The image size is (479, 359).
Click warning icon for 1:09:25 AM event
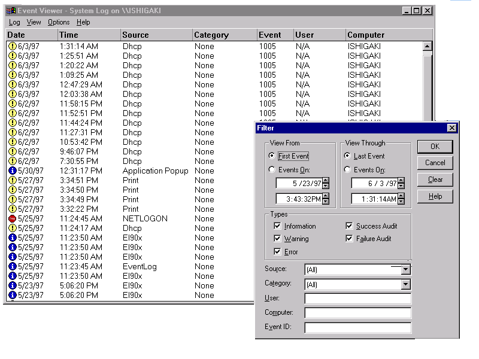(x=12, y=75)
